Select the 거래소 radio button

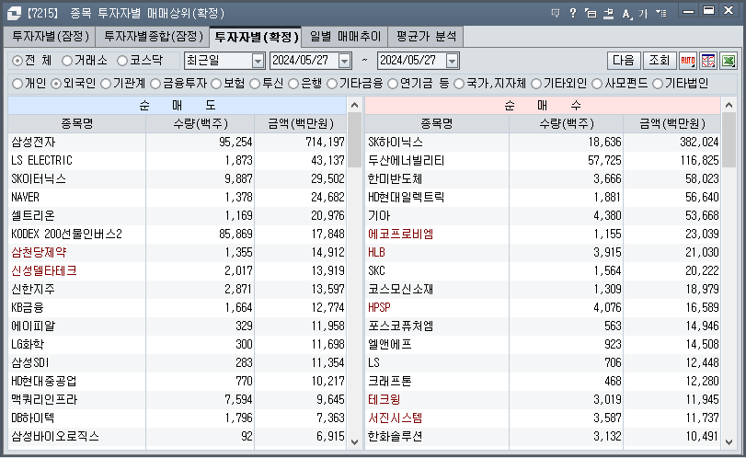[x=67, y=61]
